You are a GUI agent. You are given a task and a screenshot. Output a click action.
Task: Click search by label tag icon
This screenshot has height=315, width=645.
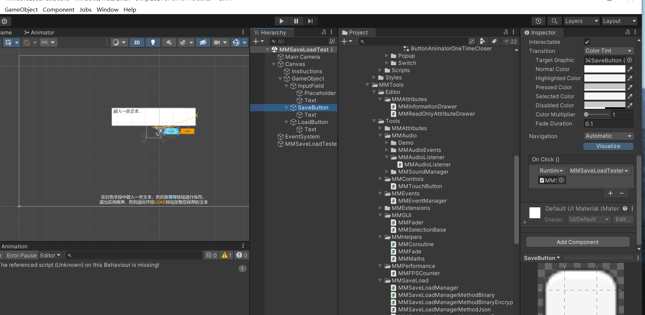[x=494, y=41]
